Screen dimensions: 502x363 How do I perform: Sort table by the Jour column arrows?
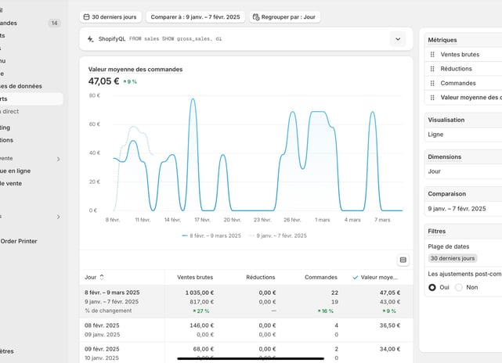102,277
